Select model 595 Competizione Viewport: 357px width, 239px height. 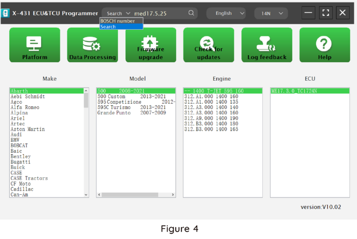136,102
